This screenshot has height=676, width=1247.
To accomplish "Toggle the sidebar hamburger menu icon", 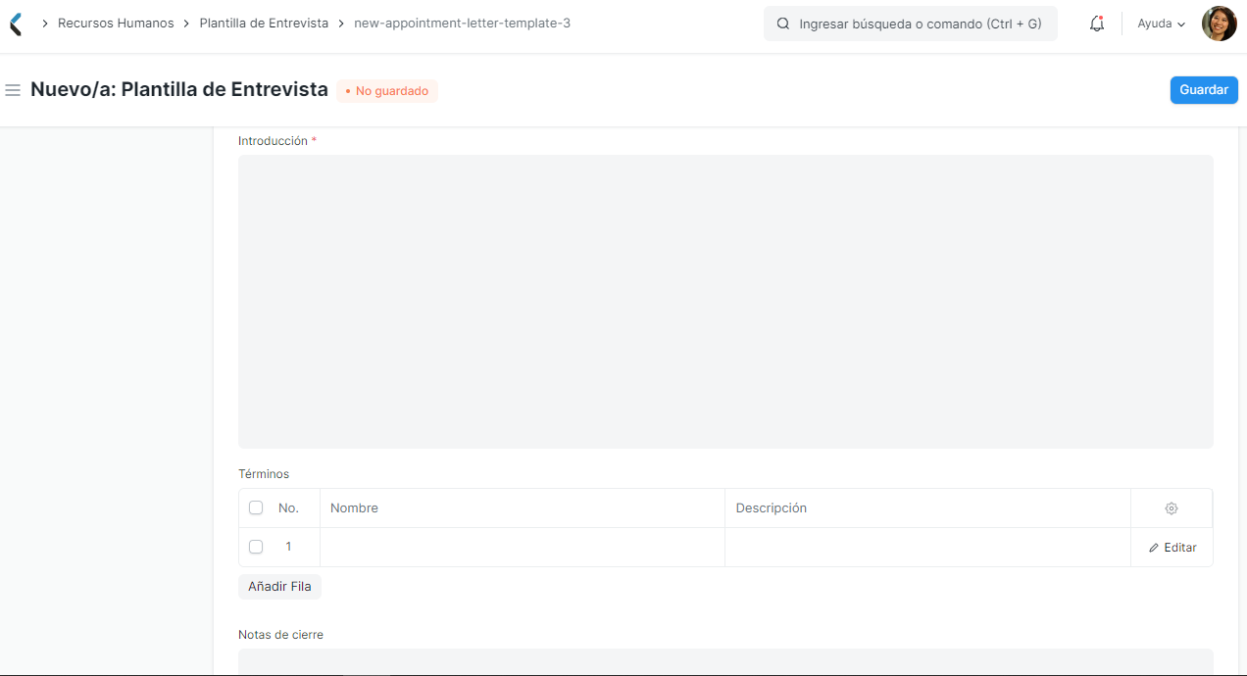I will tap(13, 90).
